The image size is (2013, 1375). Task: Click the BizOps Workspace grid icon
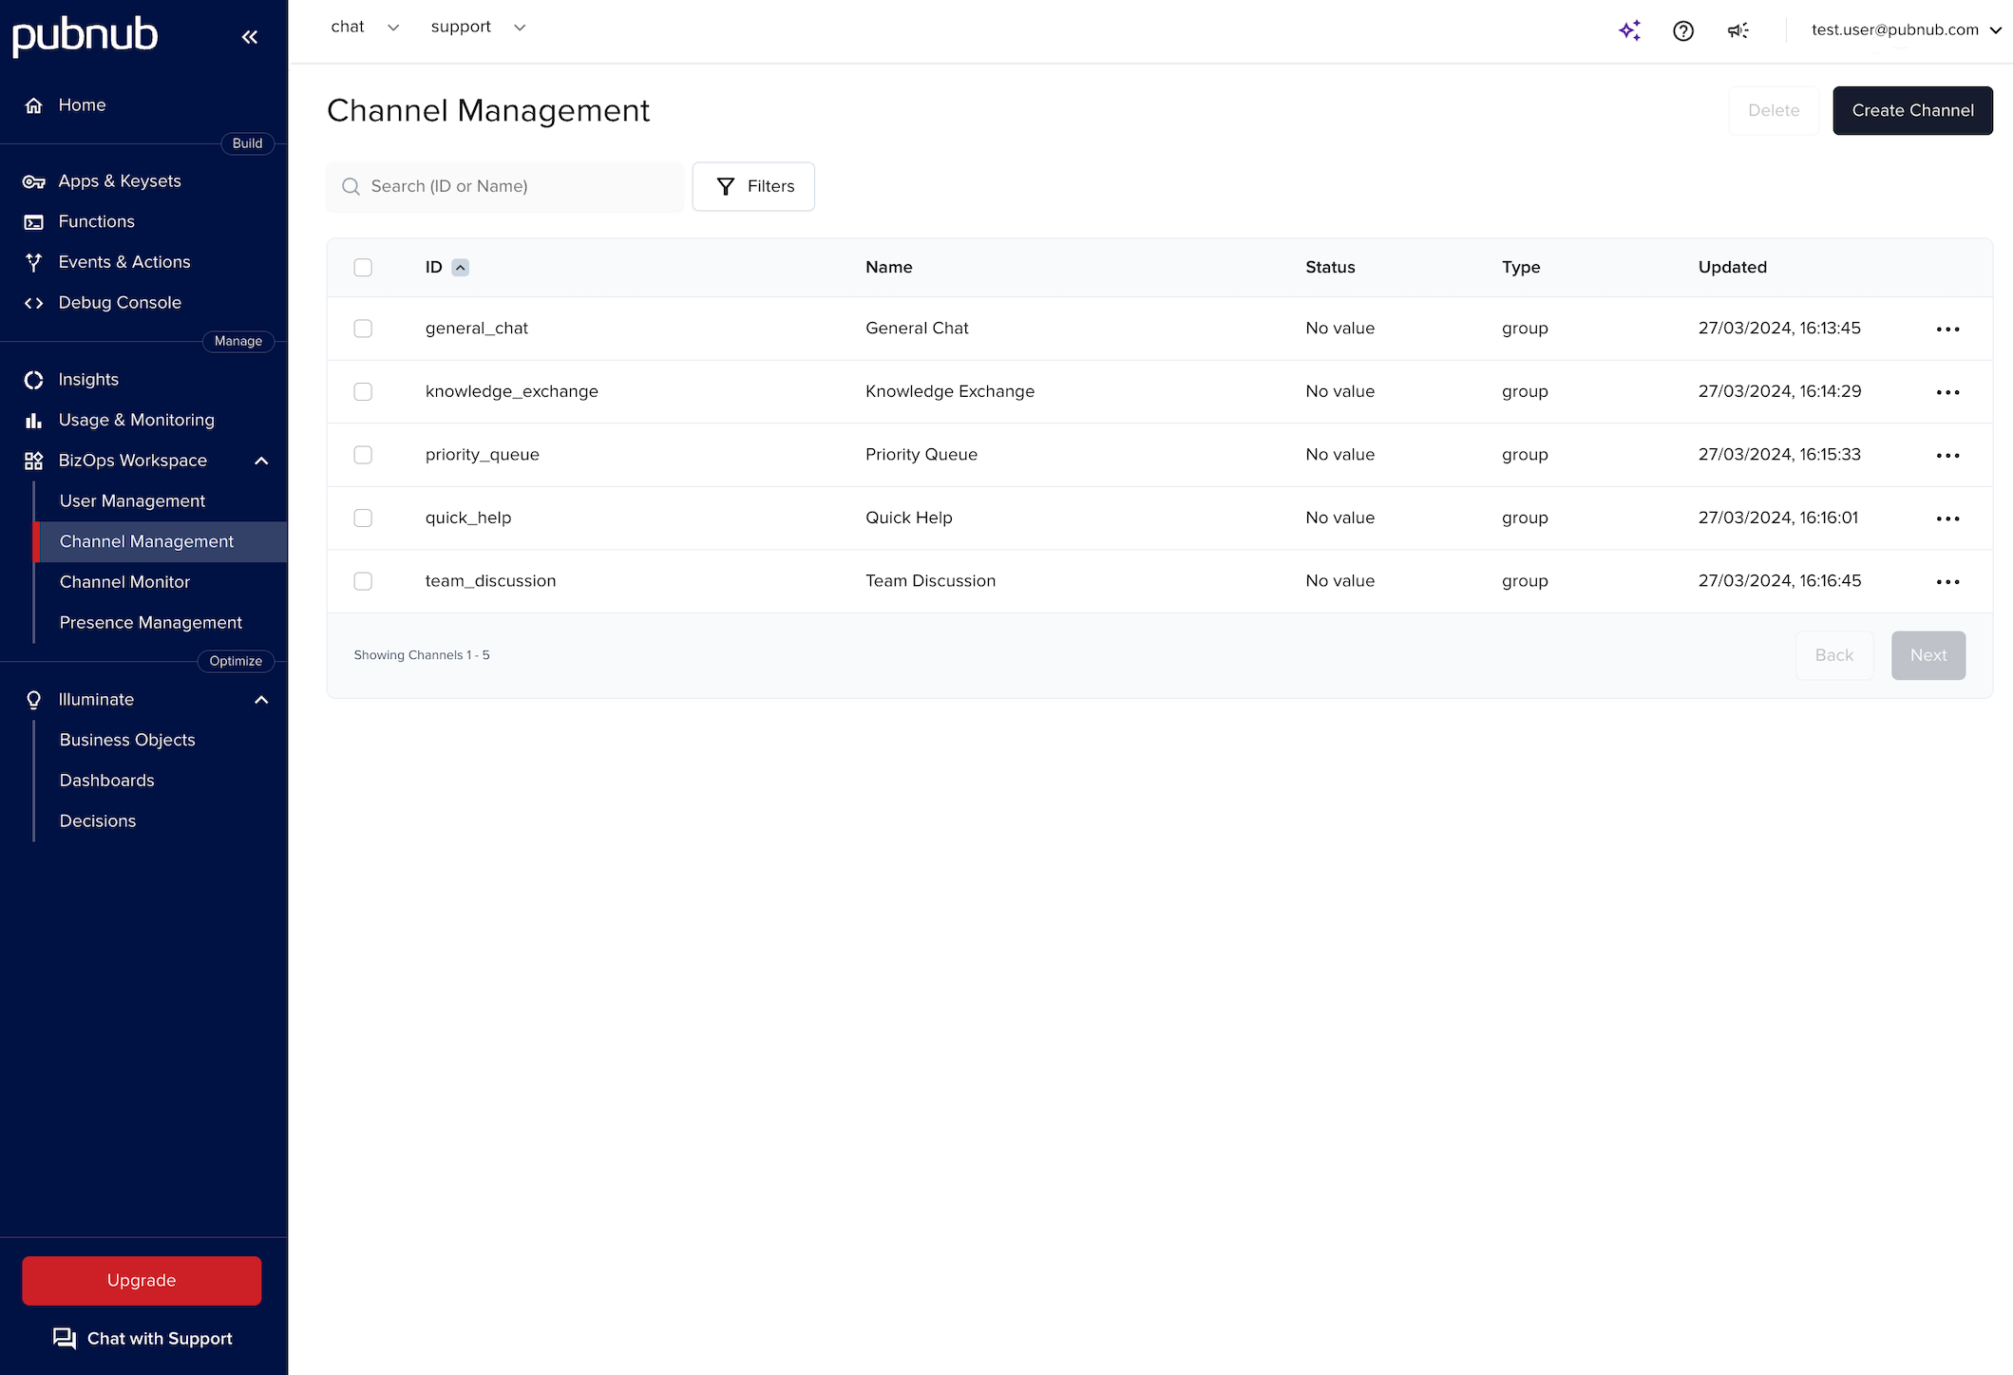(34, 461)
